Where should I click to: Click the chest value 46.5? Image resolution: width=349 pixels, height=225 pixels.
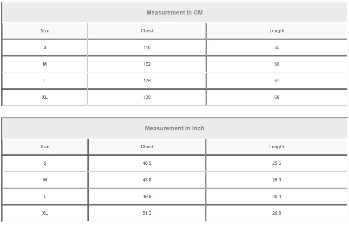coord(147,163)
